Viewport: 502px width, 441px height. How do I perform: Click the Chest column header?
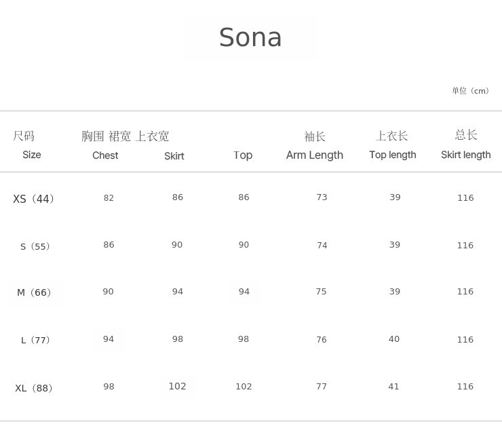click(105, 155)
